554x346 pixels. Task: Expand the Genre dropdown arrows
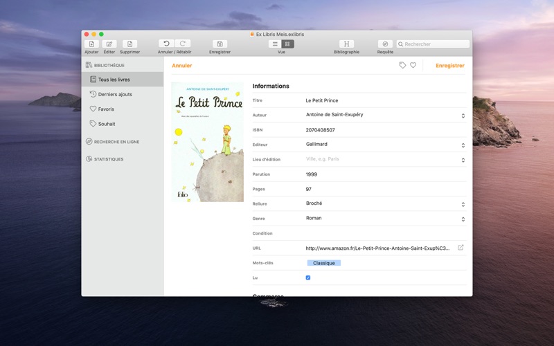pos(463,219)
